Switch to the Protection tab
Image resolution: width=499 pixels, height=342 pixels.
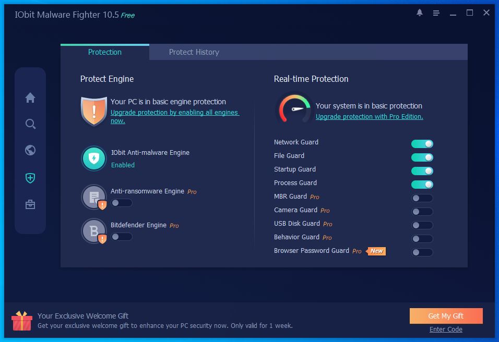[105, 52]
